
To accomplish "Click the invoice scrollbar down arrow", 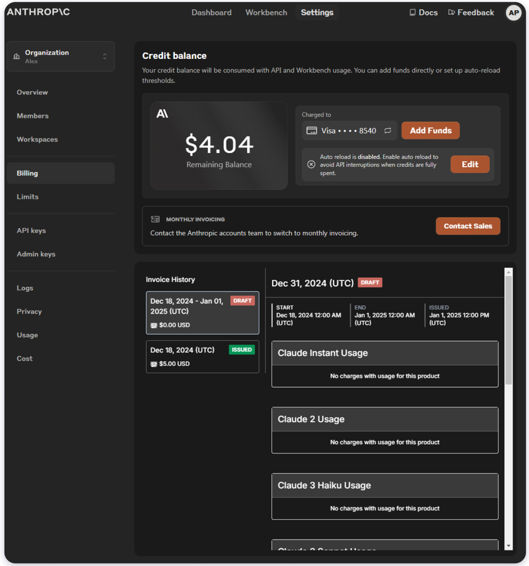I will tap(509, 546).
